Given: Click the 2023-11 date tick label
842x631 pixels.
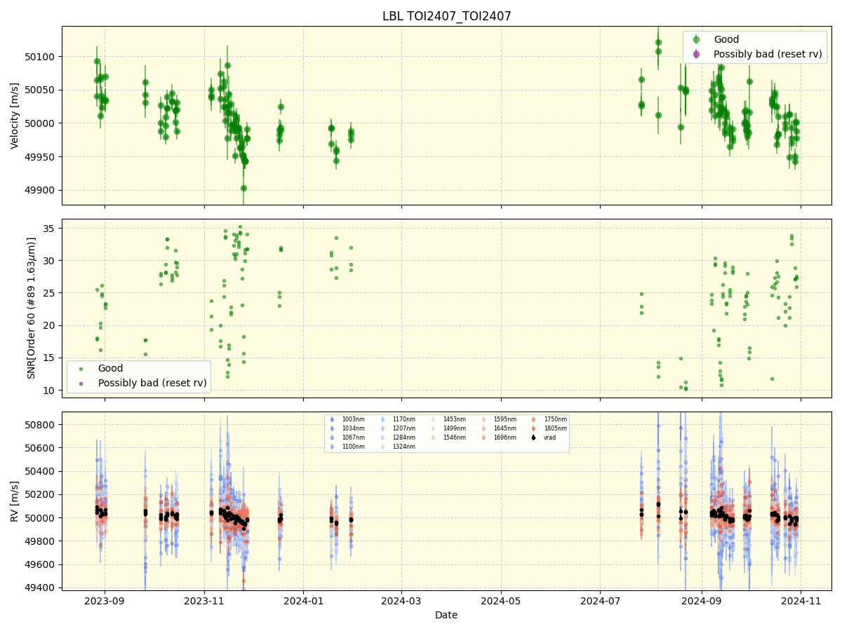Looking at the screenshot, I should click(204, 600).
